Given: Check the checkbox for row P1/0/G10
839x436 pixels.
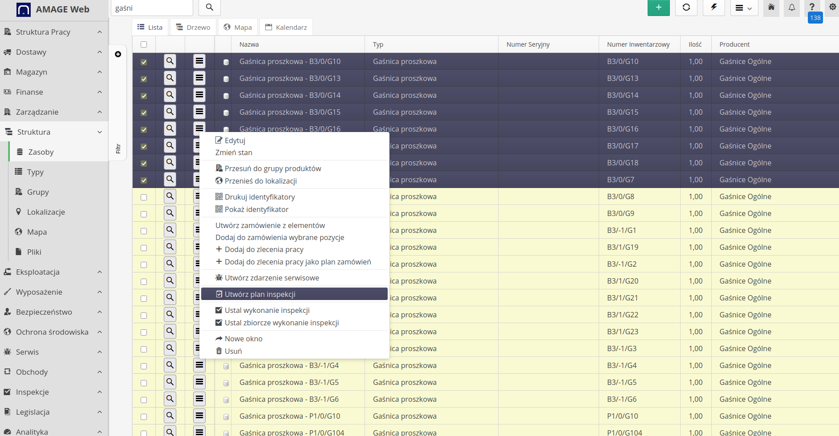Looking at the screenshot, I should tap(144, 417).
